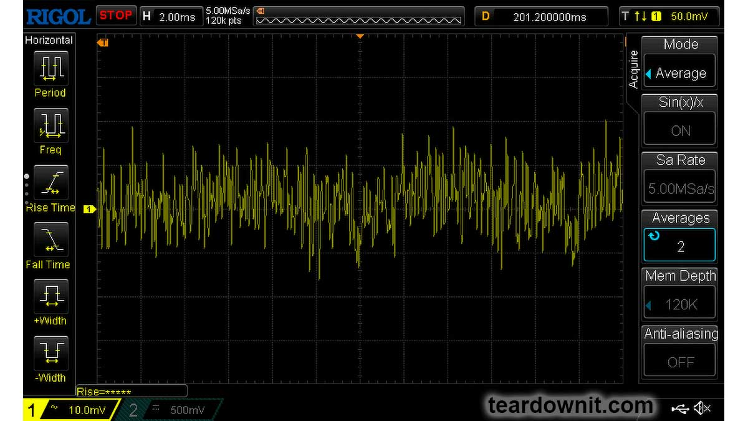Screen dimensions: 748x421
Task: Select channel 1 label 10.0mV
Action: pyautogui.click(x=73, y=410)
